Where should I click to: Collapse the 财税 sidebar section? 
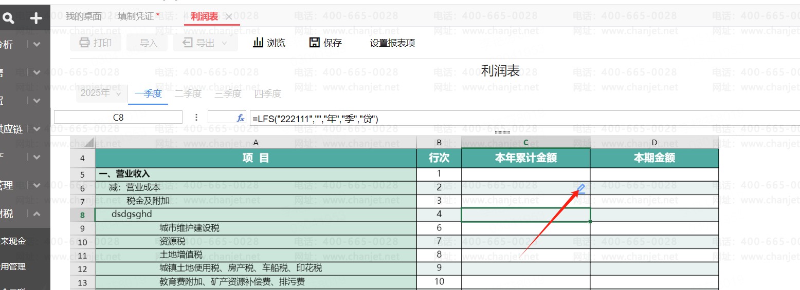pyautogui.click(x=37, y=214)
